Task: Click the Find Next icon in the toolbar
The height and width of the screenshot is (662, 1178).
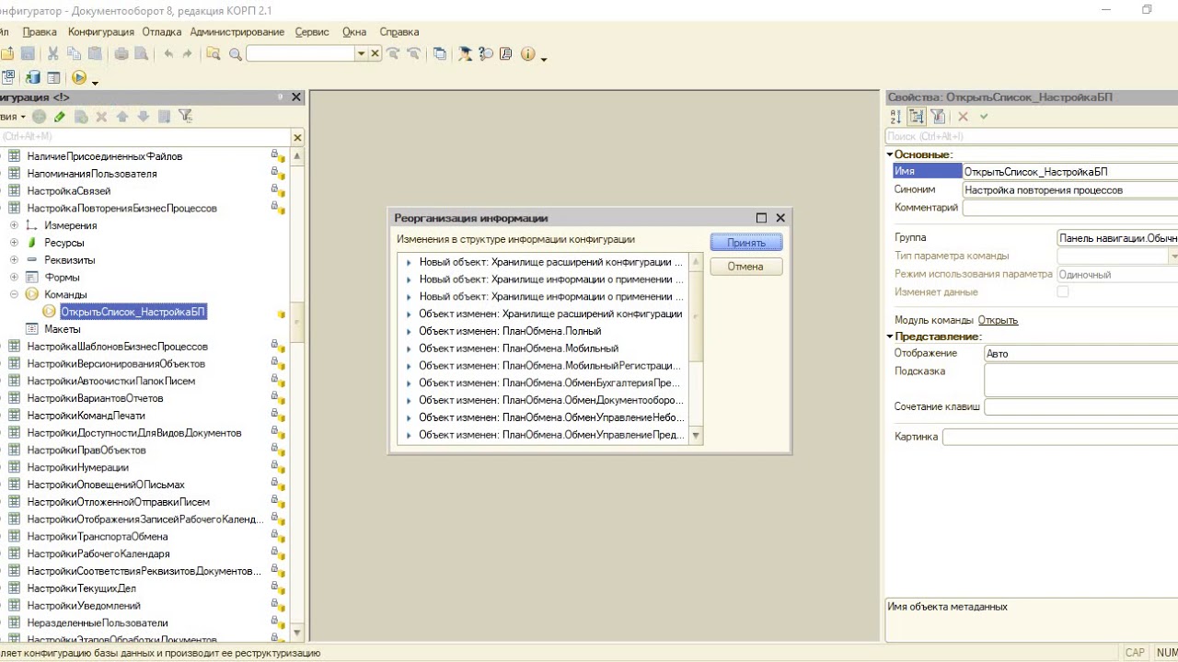Action: 394,54
